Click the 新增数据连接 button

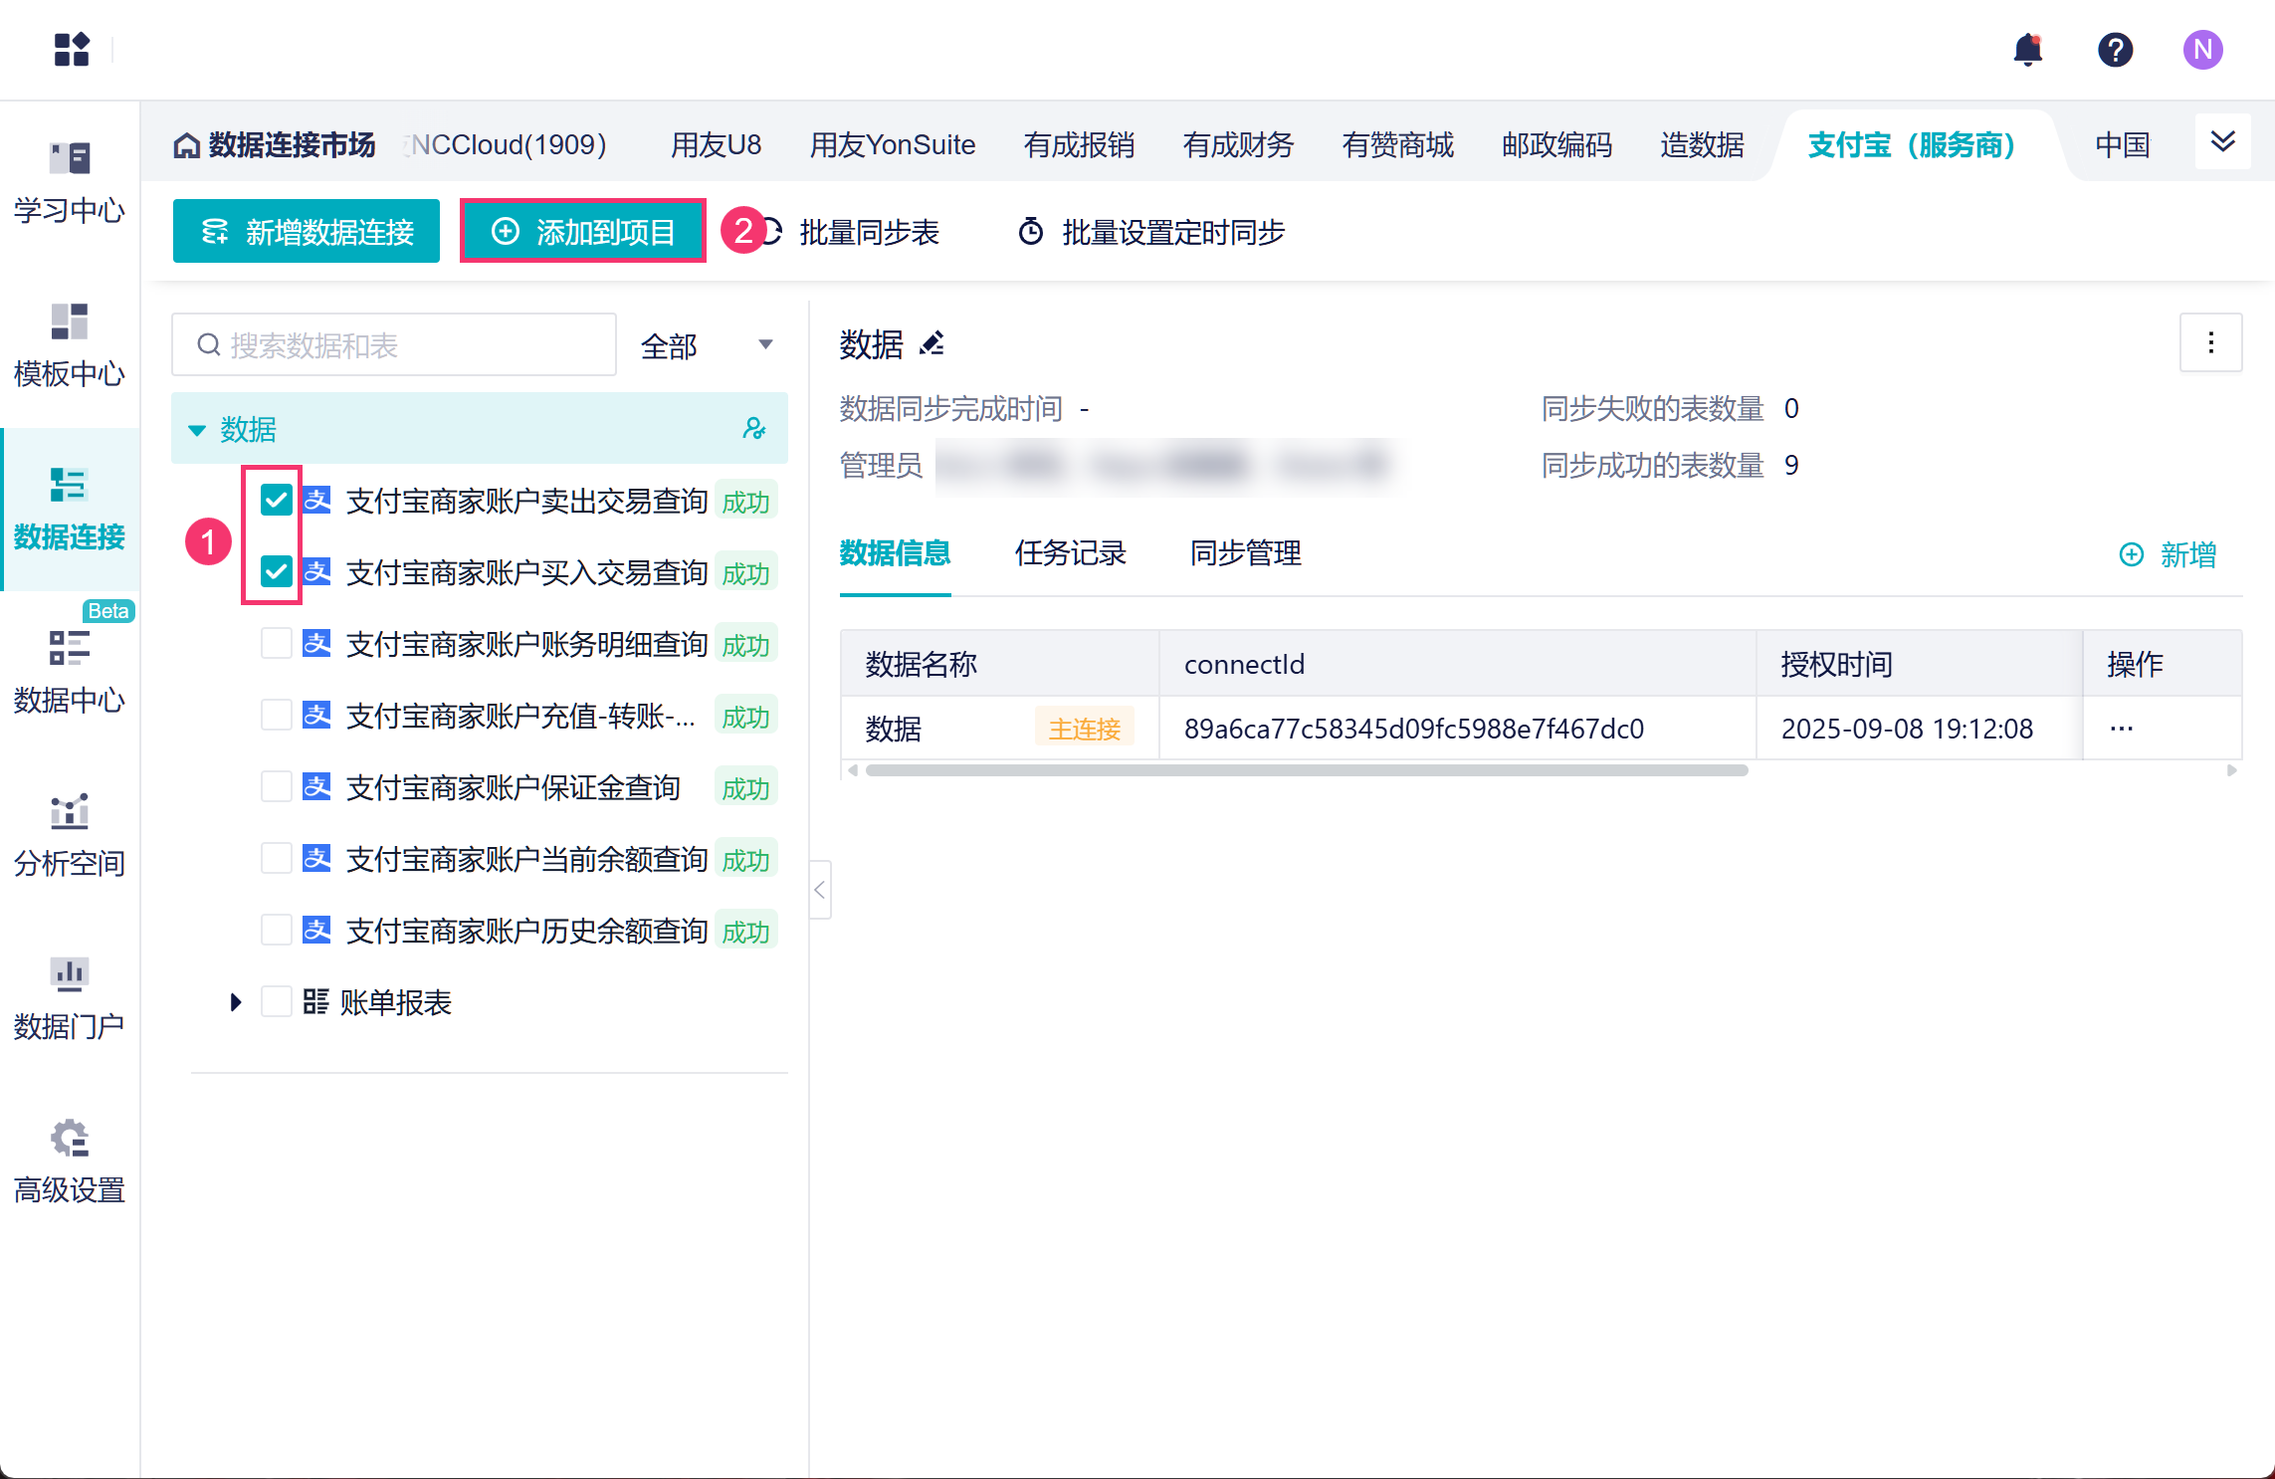tap(307, 232)
